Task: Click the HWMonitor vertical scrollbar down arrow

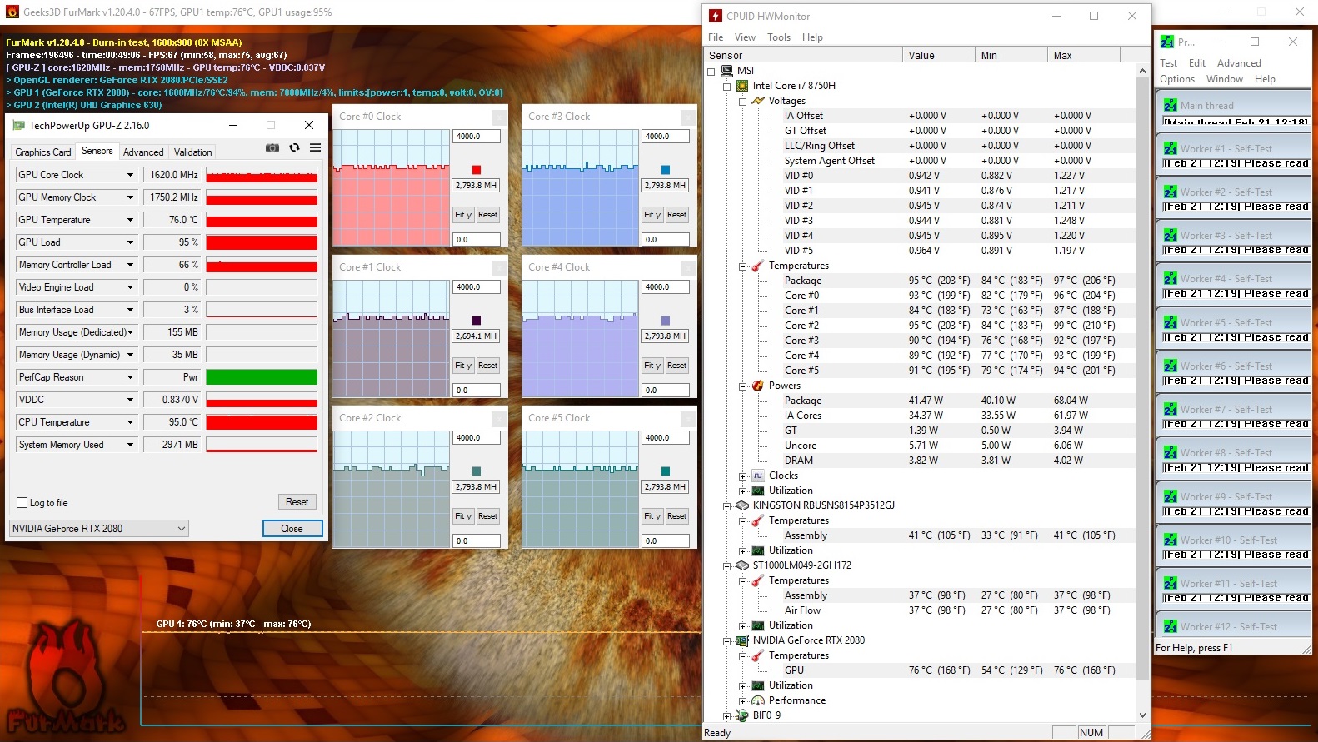Action: pos(1142,715)
